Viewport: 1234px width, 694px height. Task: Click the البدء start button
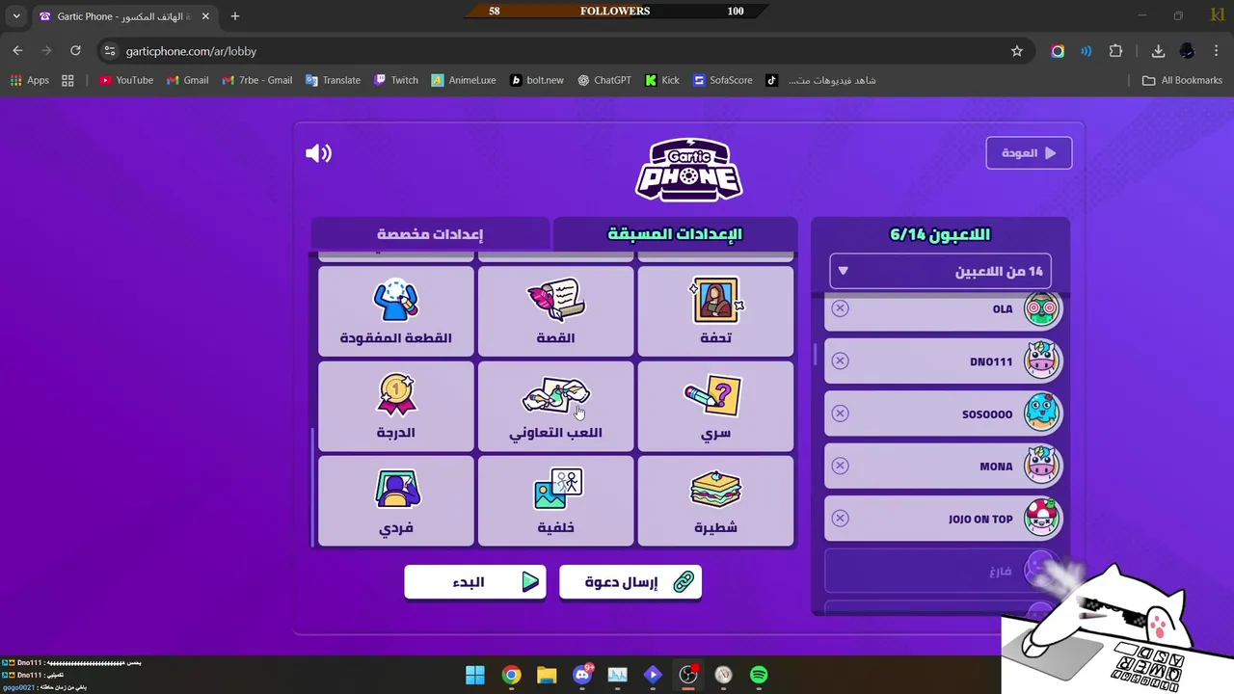pyautogui.click(x=475, y=582)
